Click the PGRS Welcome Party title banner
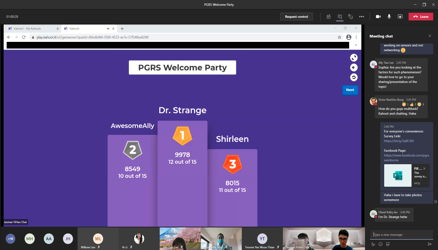 click(182, 68)
